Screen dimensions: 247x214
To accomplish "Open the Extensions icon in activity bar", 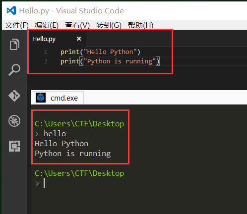I will click(14, 146).
